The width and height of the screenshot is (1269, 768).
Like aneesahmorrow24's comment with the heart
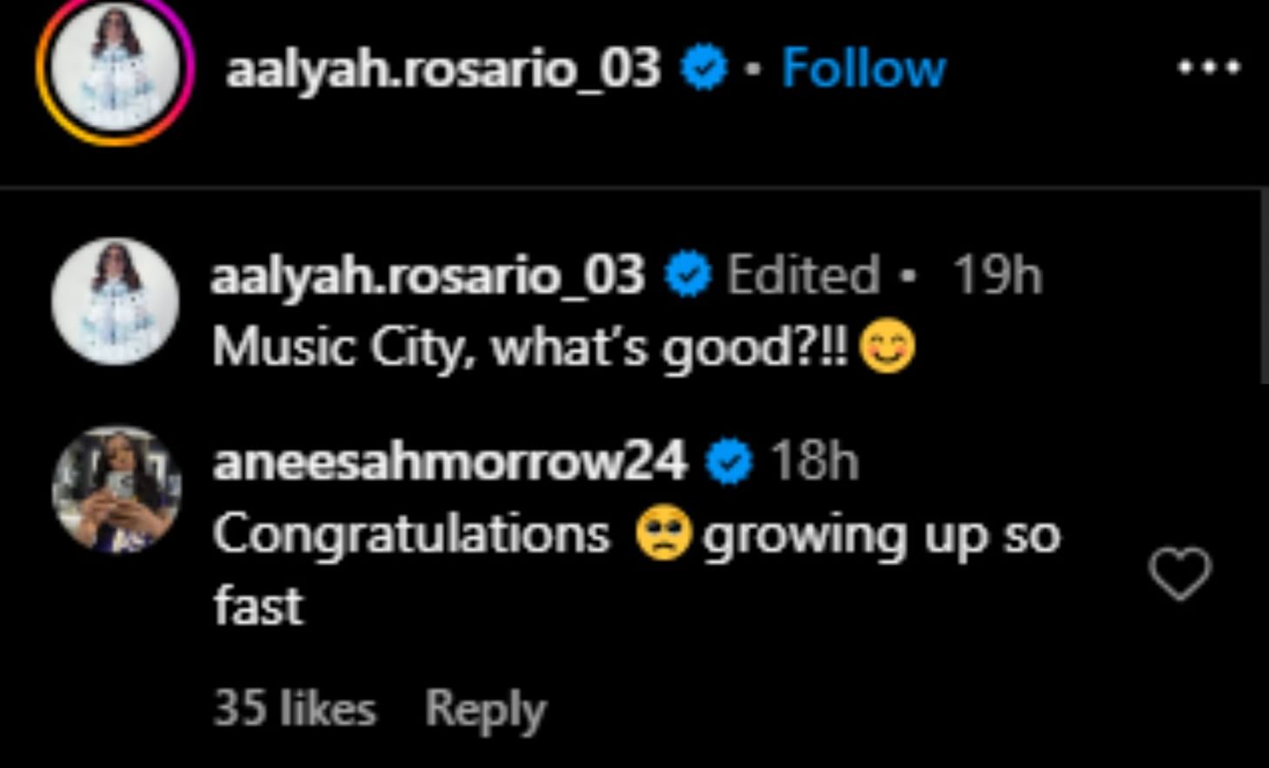click(1179, 573)
